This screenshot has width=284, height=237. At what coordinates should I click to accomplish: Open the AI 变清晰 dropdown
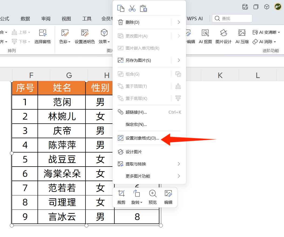click(266, 32)
